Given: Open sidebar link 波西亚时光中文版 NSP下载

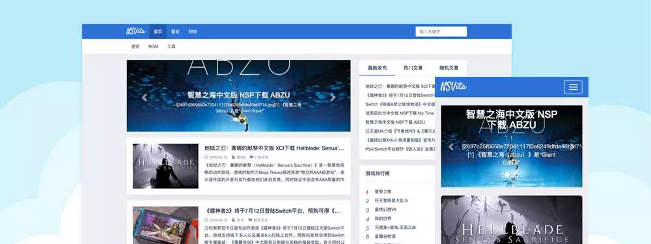Looking at the screenshot, I should pos(400,113).
